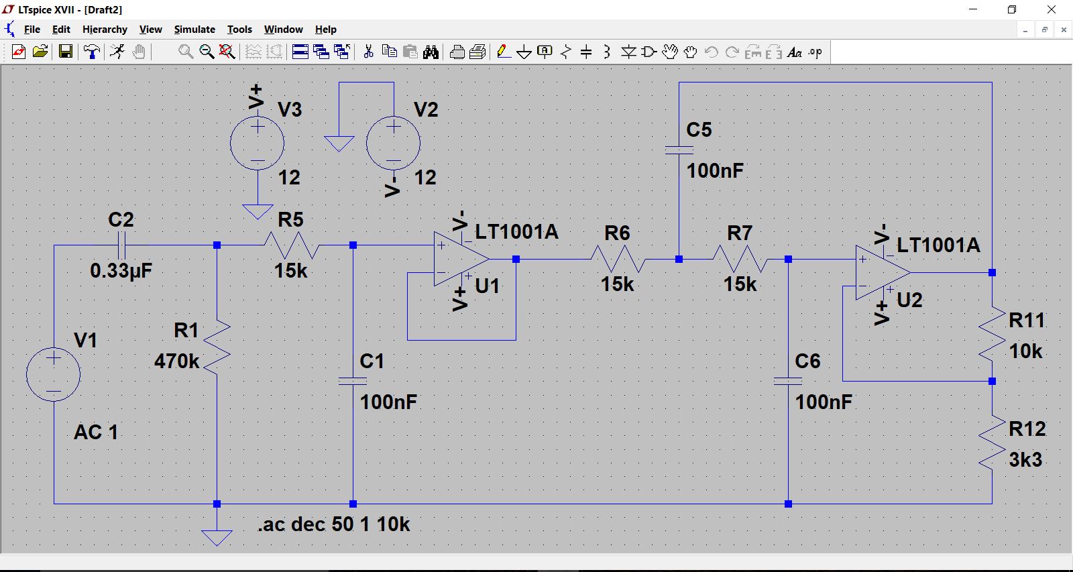
Task: Click the C5 capacitor label
Action: coord(699,129)
